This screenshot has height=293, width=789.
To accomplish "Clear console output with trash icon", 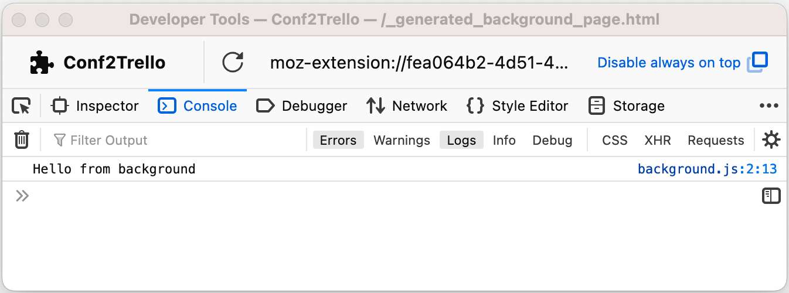I will (x=22, y=140).
